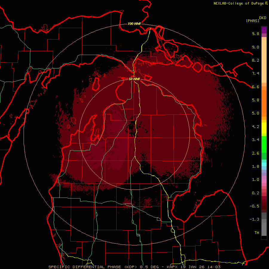Click the 0.2 color scale value
Image resolution: width=269 pixels, height=269 pixels.
256,193
